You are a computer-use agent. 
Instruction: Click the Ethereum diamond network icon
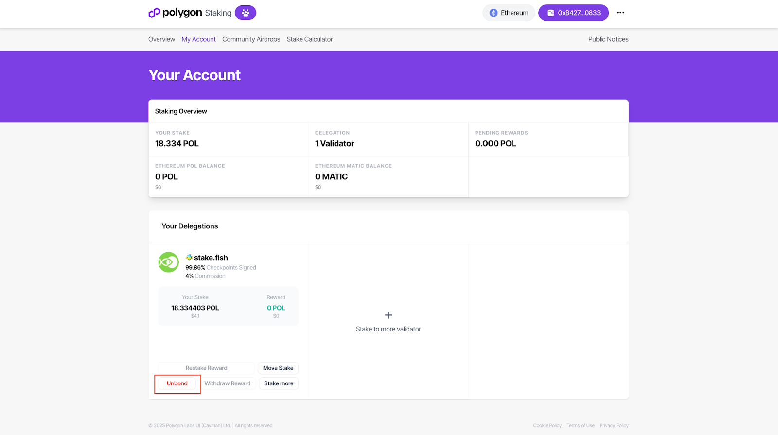point(494,13)
